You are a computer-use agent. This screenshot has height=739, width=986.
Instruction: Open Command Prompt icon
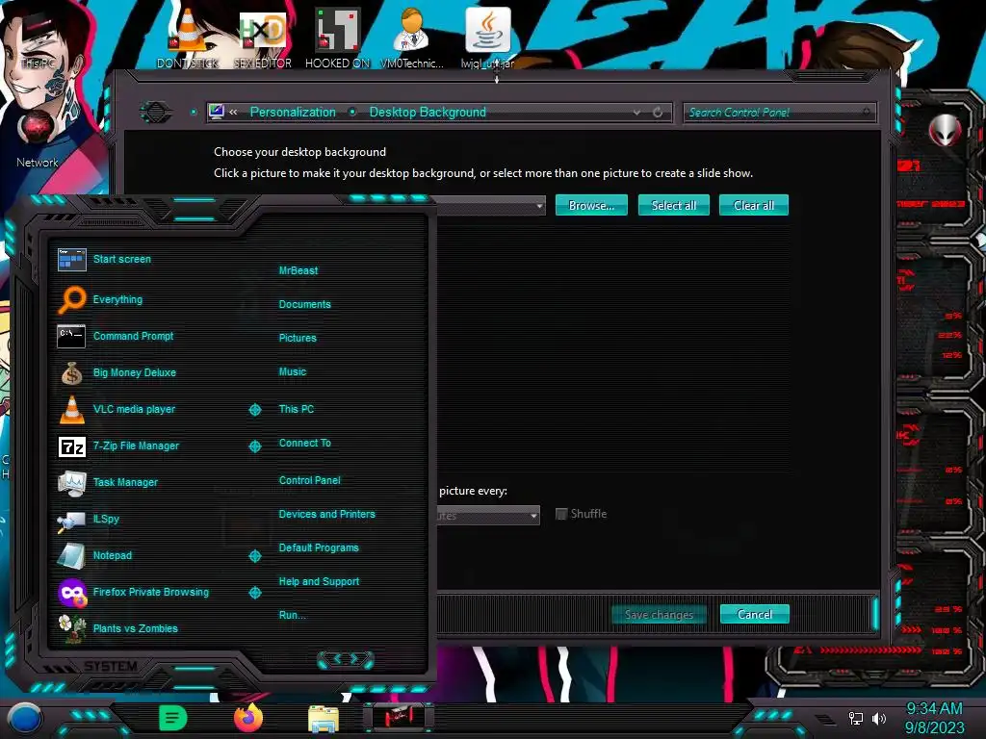pos(71,336)
